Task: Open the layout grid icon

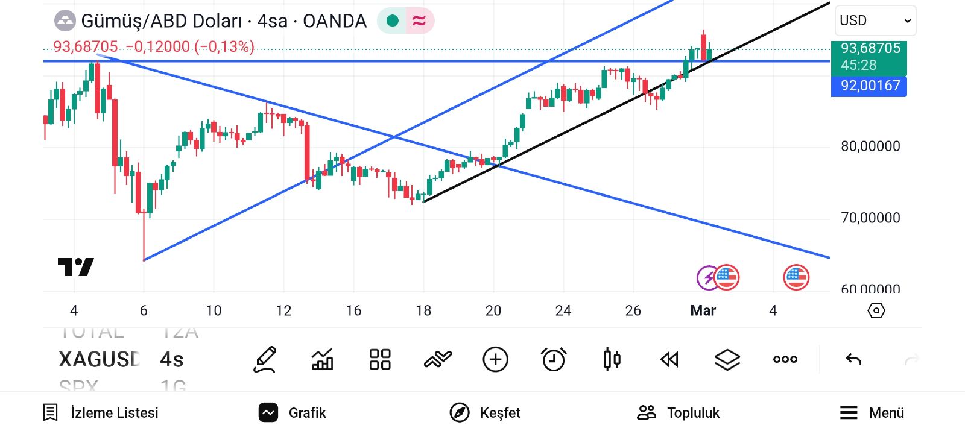Action: pos(380,360)
